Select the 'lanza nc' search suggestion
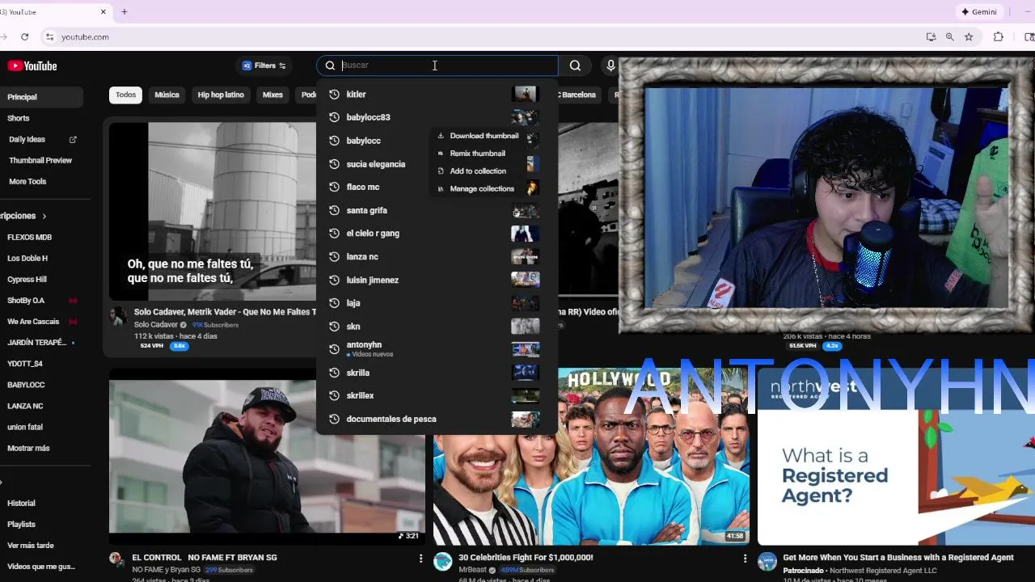This screenshot has height=582, width=1035. click(437, 256)
